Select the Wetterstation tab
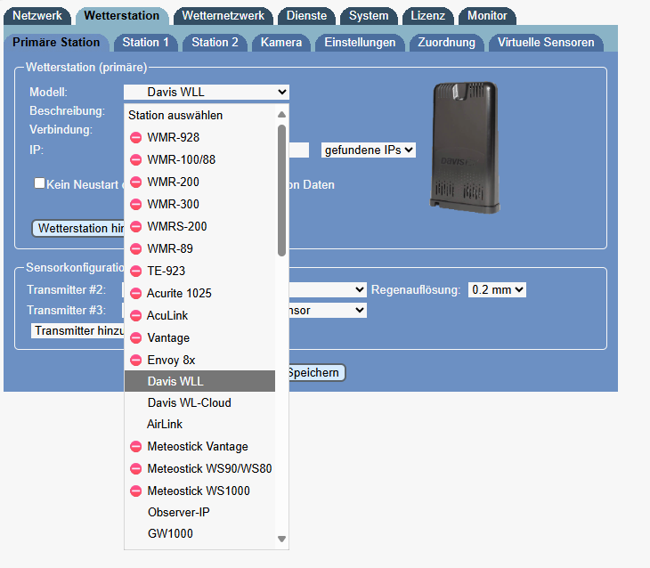This screenshot has width=650, height=568. 122,16
